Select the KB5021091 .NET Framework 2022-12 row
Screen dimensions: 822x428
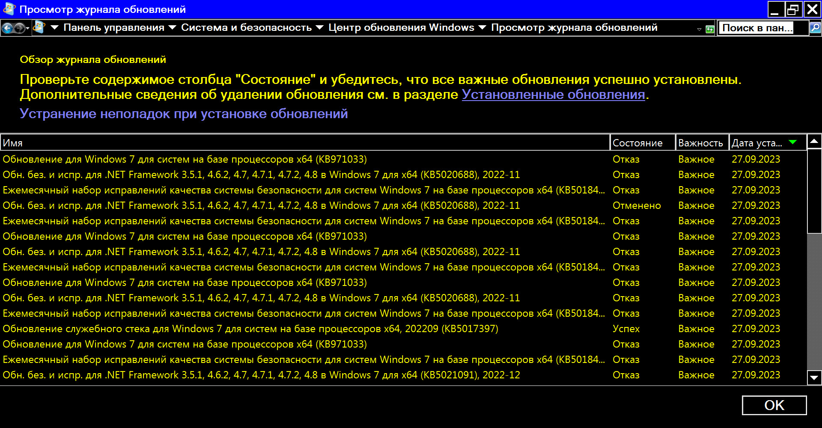(403, 375)
